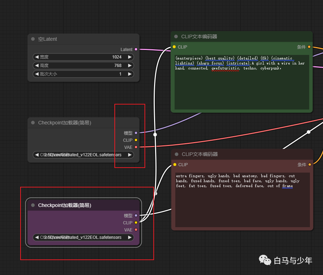
Task: Click the VAE output port on gray Checkpoint node
Action: [136, 147]
